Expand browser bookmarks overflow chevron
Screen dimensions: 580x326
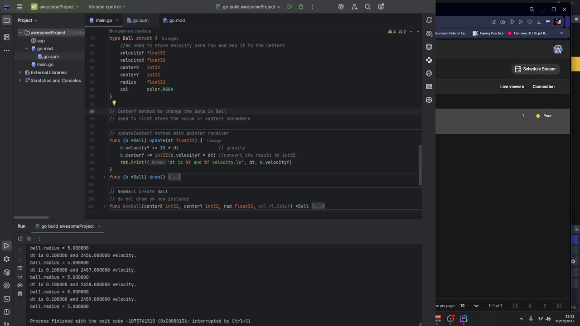tap(561, 33)
